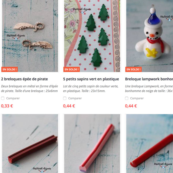The height and width of the screenshot is (173, 173).
Task: Open the pirate sword charms product image
Action: point(30,36)
